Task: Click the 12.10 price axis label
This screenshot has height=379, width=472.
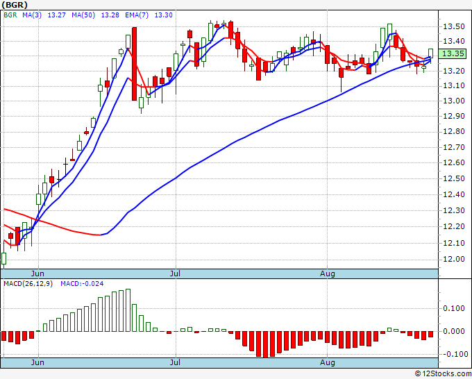Action: tap(454, 243)
